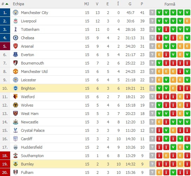Open the Tottenham crest icon

(x=15, y=29)
